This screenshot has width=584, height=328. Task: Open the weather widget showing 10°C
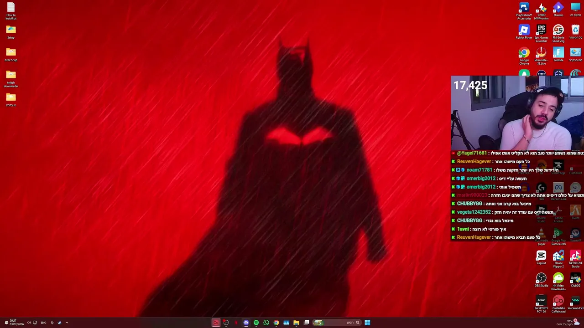click(567, 322)
